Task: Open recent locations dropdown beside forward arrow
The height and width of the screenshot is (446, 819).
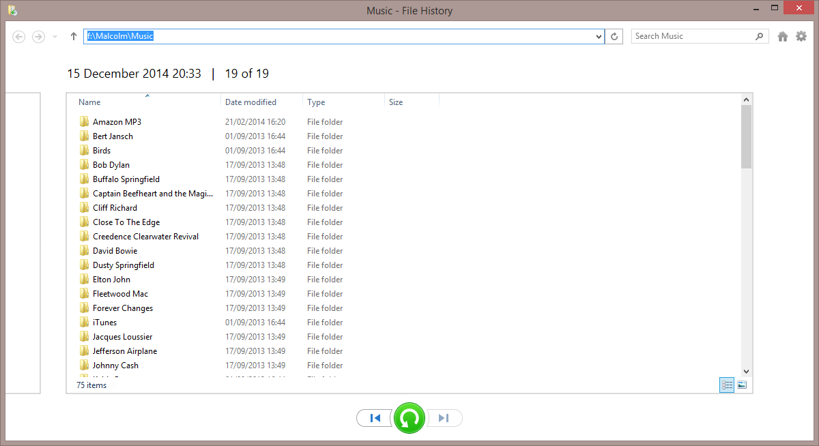Action: coord(54,36)
